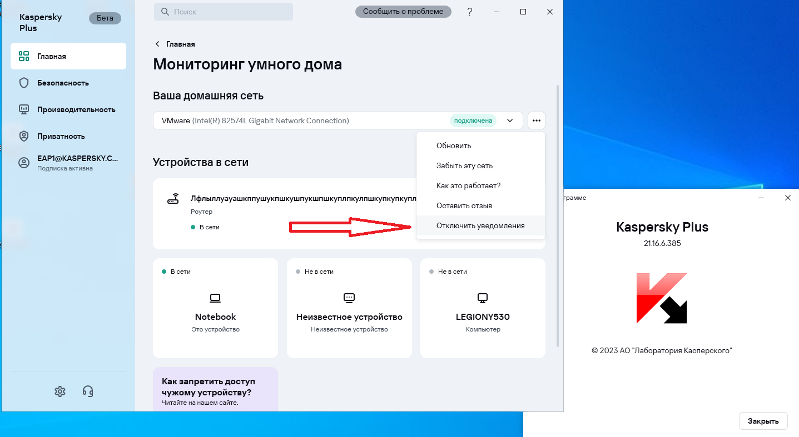Minimize the About window
This screenshot has width=799, height=437.
[x=761, y=198]
